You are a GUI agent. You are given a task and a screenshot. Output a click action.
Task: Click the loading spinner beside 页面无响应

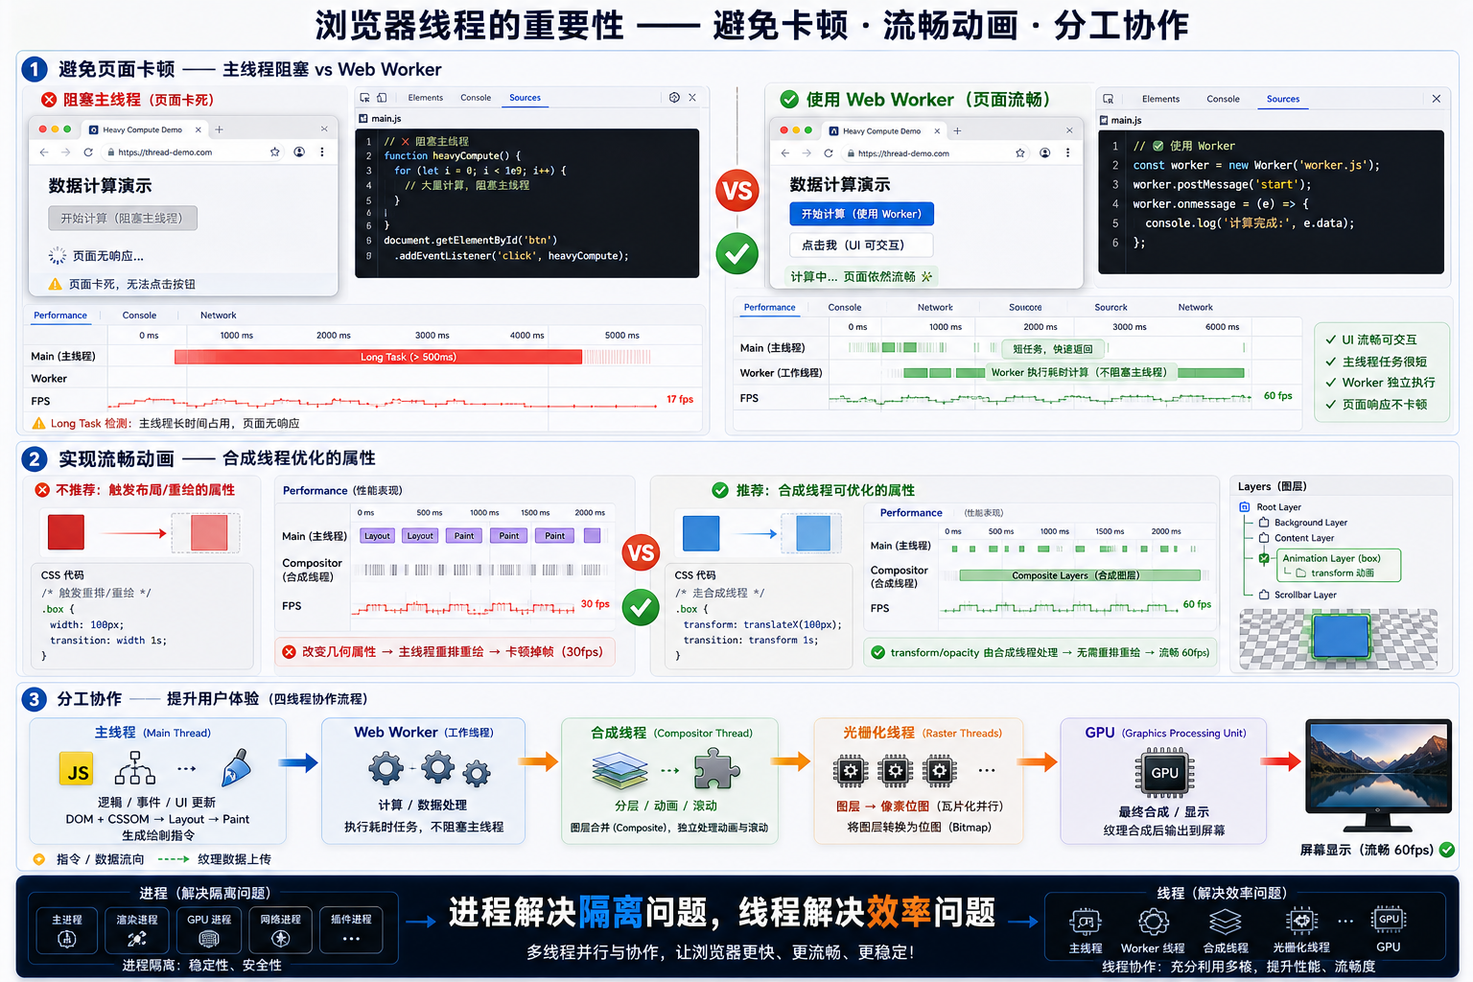(58, 256)
